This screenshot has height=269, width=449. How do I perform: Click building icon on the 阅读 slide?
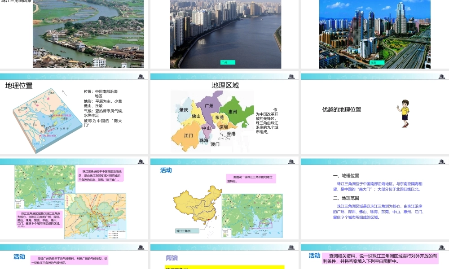pyautogui.click(x=291, y=247)
